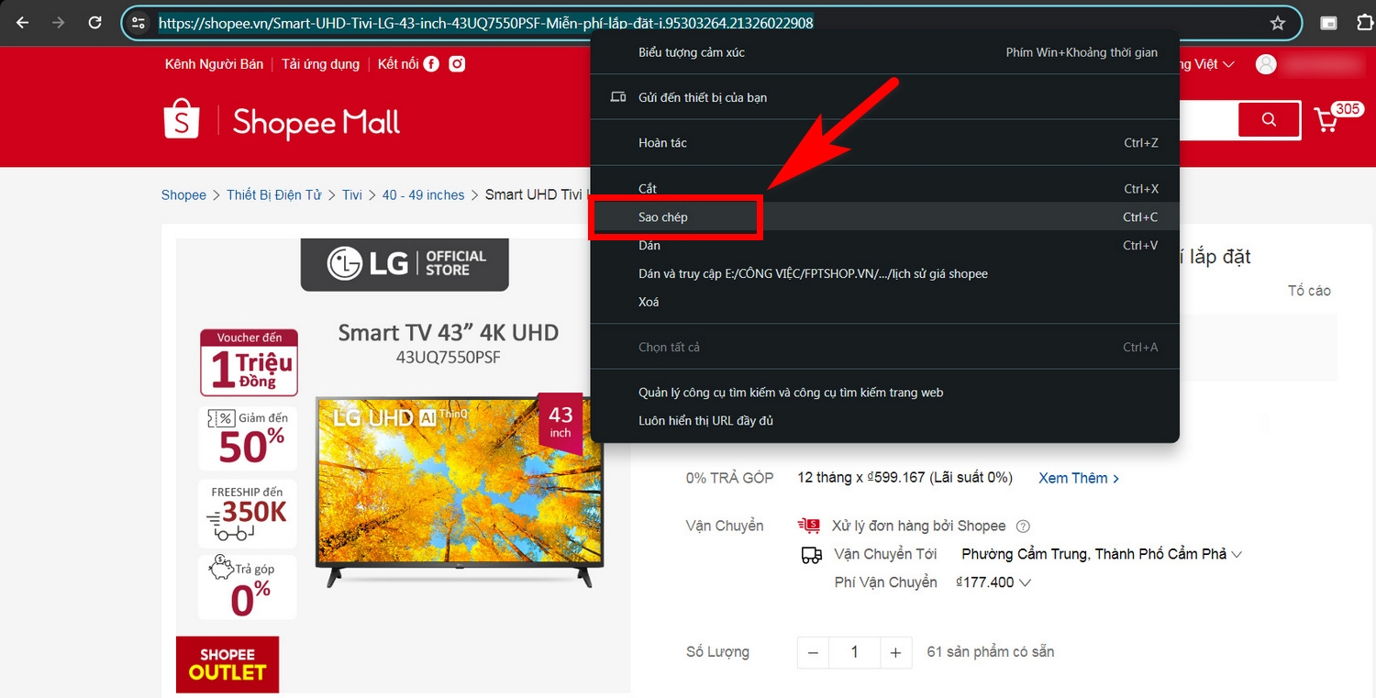Click the 61 sản phẩm có sẵn text
The height and width of the screenshot is (698, 1376).
(x=991, y=652)
